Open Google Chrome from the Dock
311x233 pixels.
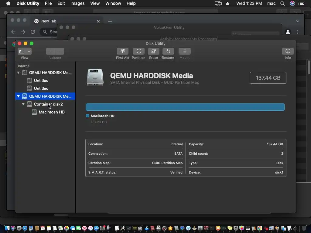click(260, 228)
